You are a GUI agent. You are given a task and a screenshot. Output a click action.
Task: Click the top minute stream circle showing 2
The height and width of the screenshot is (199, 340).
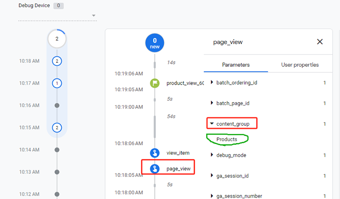point(57,39)
